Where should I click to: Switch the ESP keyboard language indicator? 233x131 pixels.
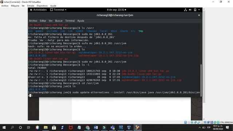tap(209, 127)
